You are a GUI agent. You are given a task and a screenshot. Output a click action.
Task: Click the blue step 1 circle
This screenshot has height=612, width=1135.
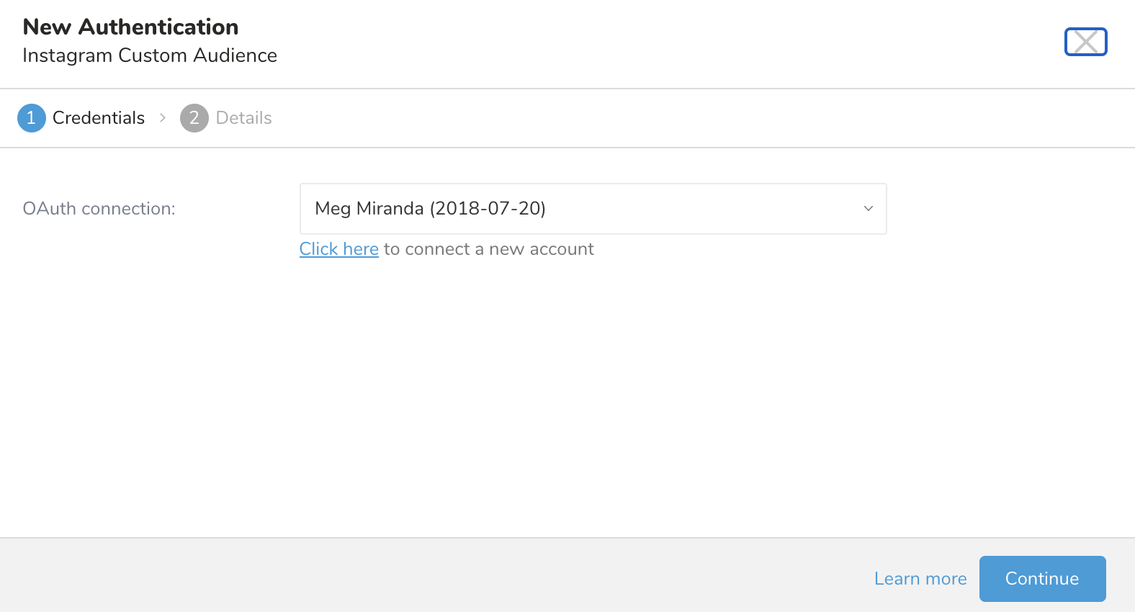[x=31, y=118]
